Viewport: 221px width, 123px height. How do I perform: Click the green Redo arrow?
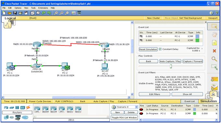pos(49,13)
